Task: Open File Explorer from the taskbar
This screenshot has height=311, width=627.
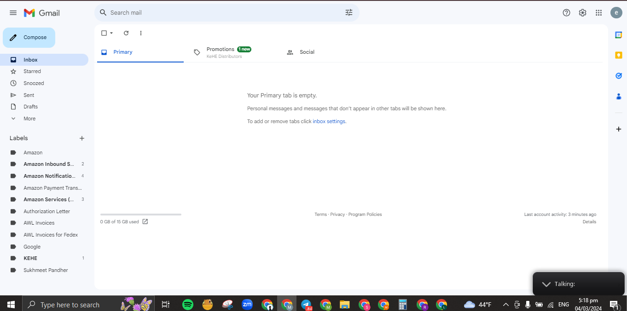Action: [344, 304]
